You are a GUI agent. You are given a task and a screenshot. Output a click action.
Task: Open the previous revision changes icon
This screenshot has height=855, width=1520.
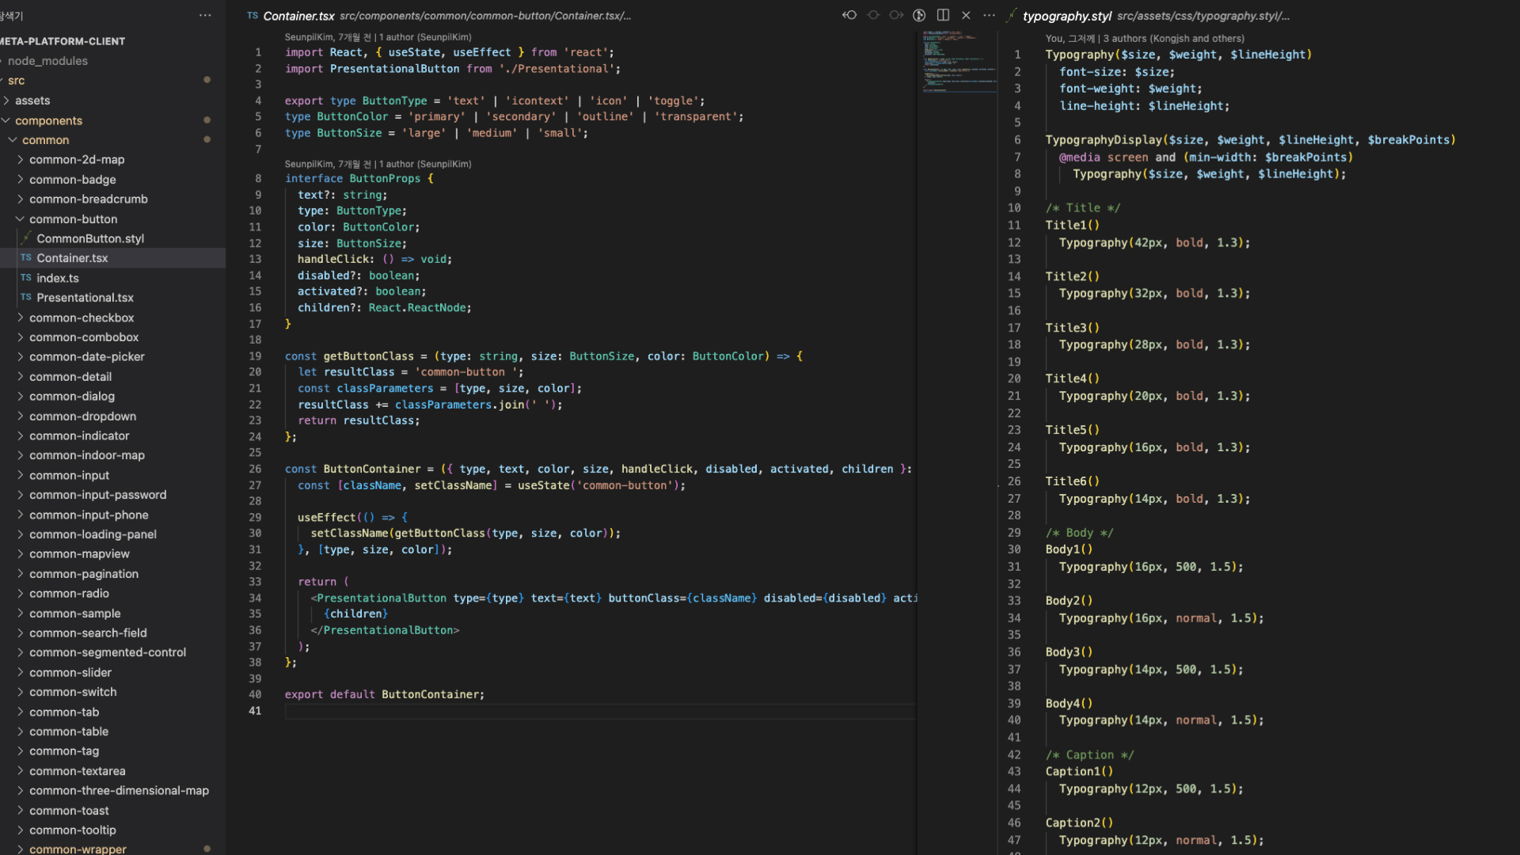click(849, 15)
